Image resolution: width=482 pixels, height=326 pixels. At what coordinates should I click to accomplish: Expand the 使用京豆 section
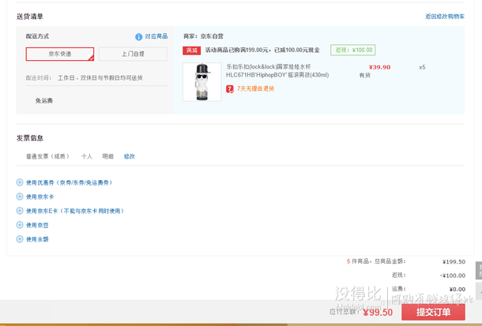point(37,225)
